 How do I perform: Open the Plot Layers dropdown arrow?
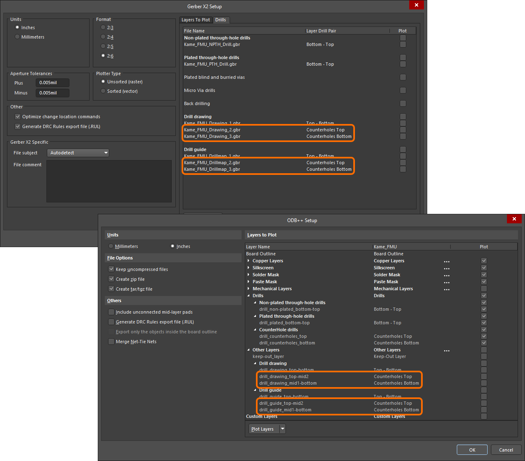[282, 429]
